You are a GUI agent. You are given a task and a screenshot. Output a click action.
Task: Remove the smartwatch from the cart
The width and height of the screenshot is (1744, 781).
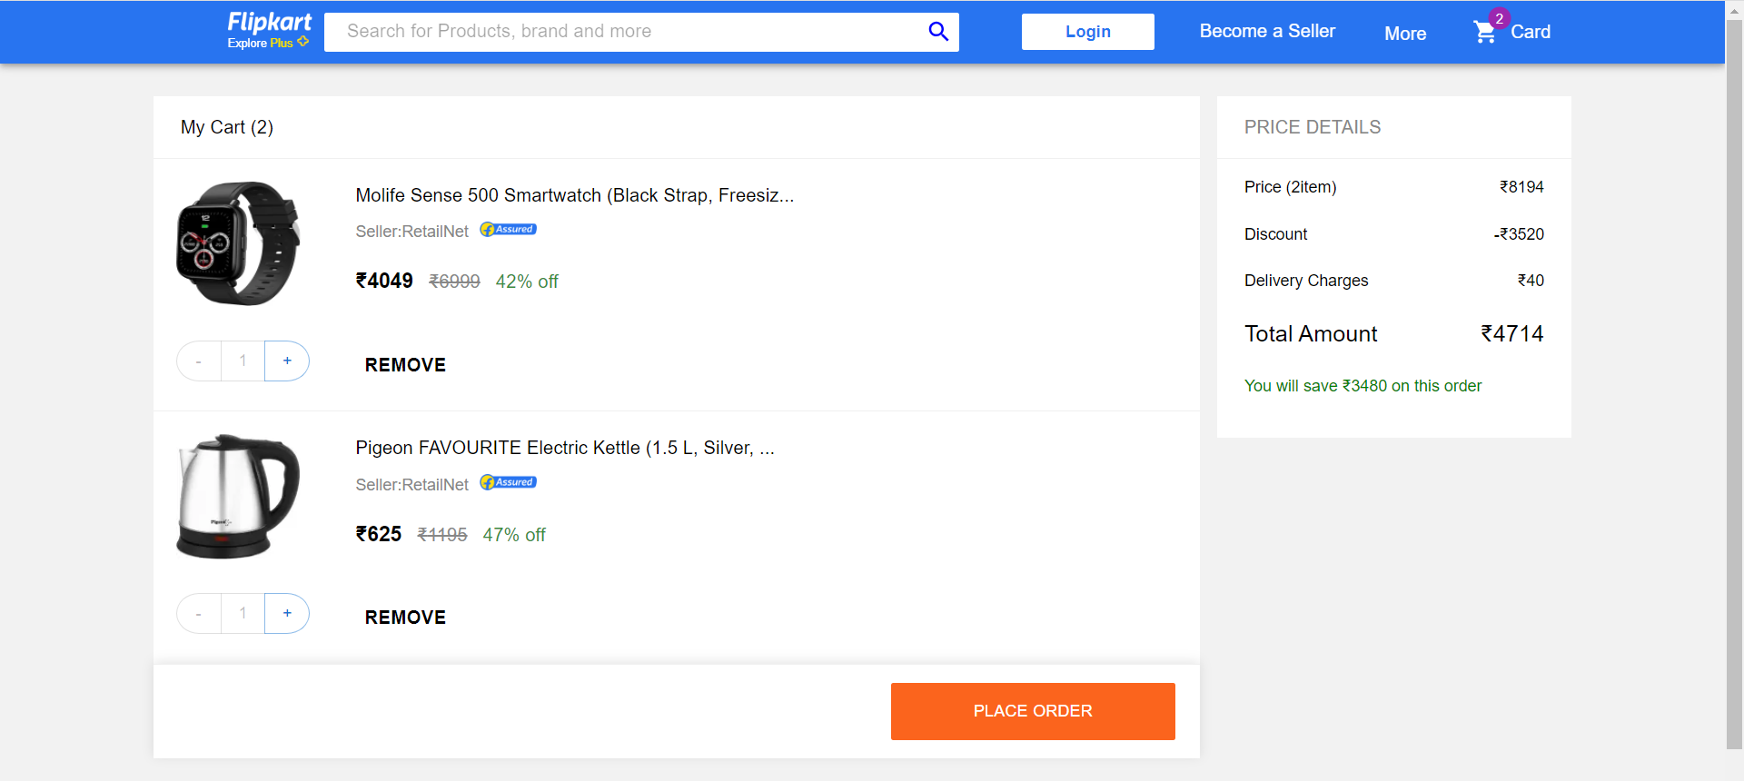405,364
